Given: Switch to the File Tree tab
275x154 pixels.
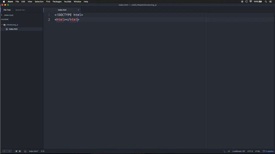Looking at the screenshot, I should (7, 10).
